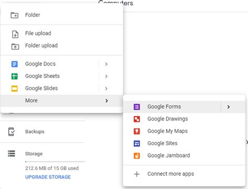Screen dimensions: 248x189
Task: Click the Storage stacked-lines icon
Action: 12,153
